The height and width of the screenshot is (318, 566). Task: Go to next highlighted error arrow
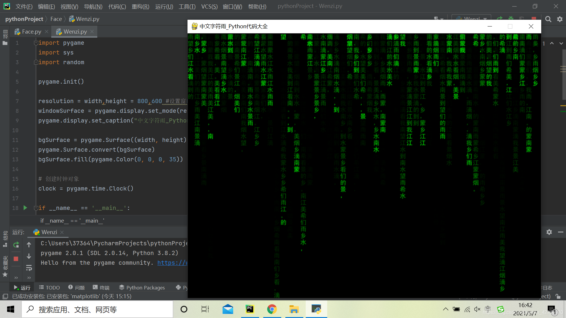561,43
